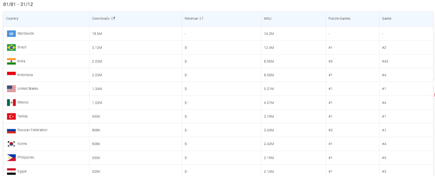Click the India flag icon
Viewport: 435px width, 176px height.
(11, 61)
